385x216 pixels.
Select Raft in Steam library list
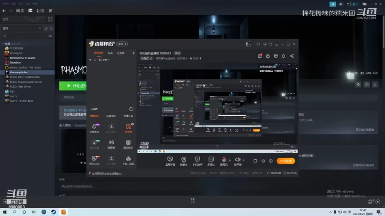pyautogui.click(x=12, y=91)
